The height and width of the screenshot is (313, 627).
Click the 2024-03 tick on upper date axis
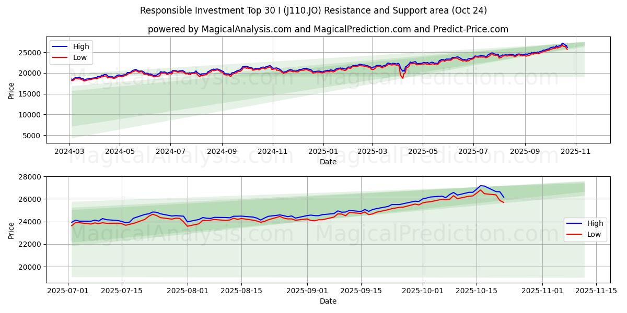point(69,151)
